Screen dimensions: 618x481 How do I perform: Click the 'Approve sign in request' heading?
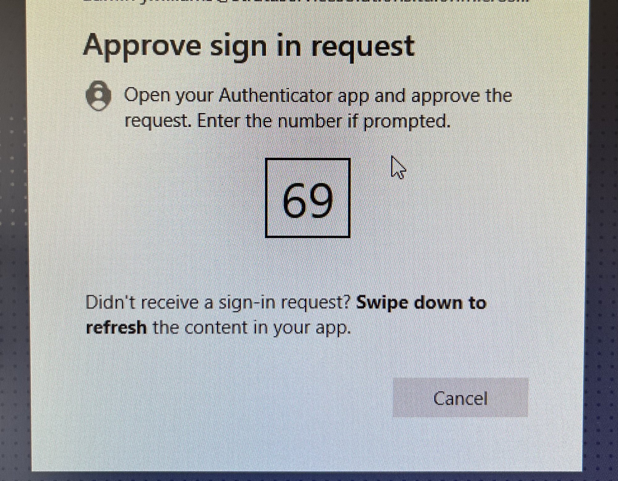249,47
